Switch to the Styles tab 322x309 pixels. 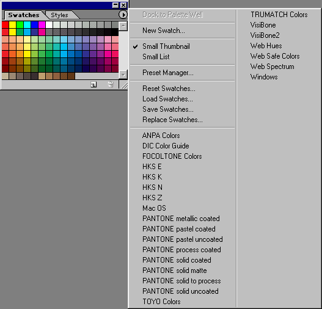pos(59,15)
